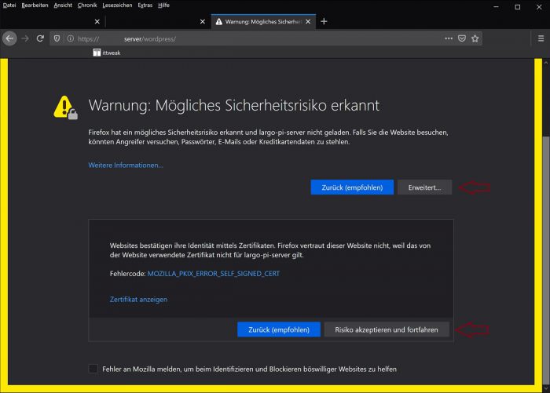550x393 pixels.
Task: Click the Erweitert... button
Action: tap(424, 187)
